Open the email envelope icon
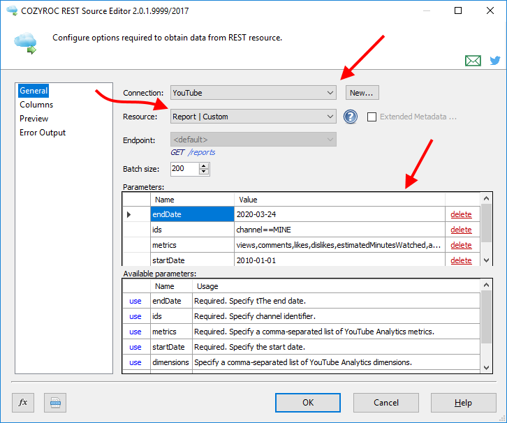 tap(473, 61)
